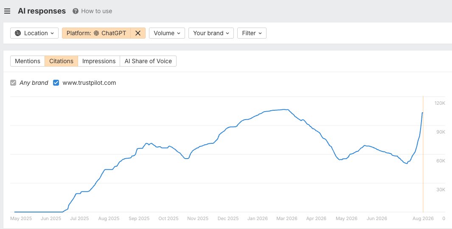Remove the ChatGPT platform filter with X
This screenshot has height=229, width=452.
click(138, 33)
